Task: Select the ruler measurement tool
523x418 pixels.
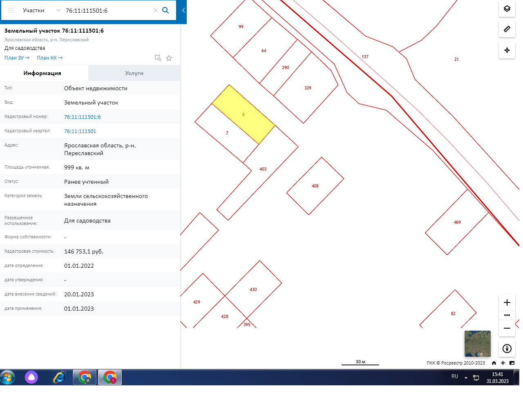Action: tap(507, 29)
